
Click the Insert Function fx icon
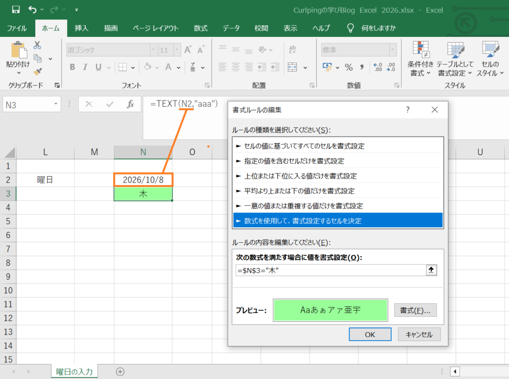click(131, 104)
